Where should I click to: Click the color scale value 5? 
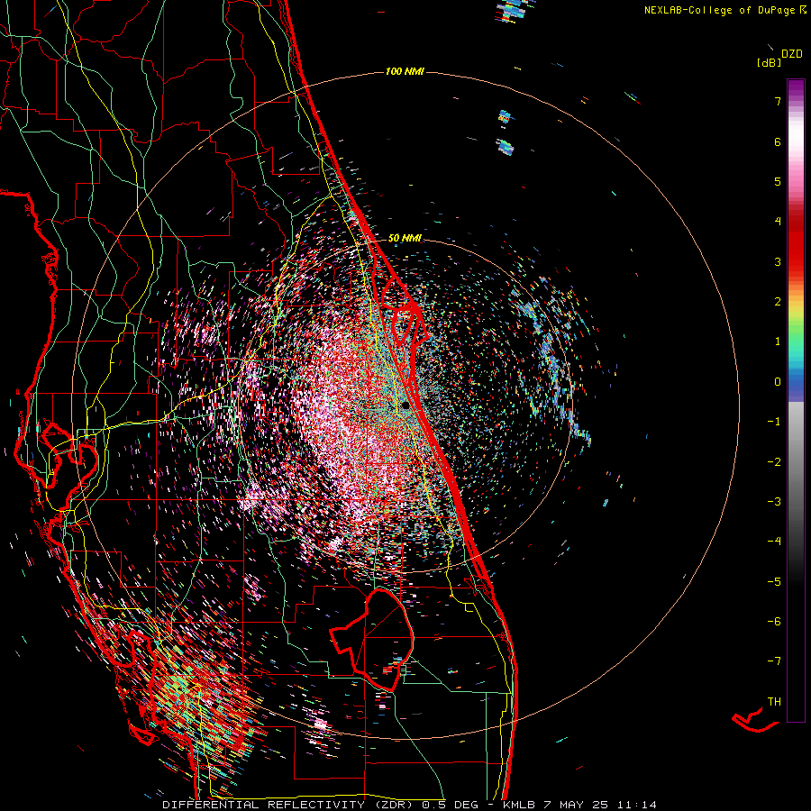[778, 181]
